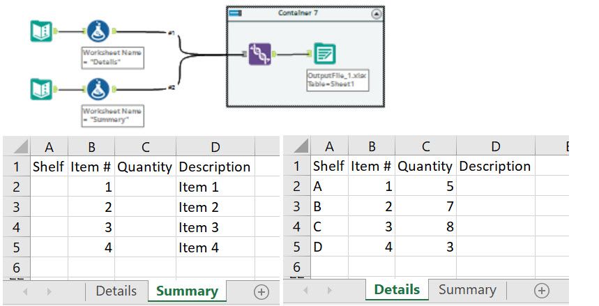Viewport: 599px width, 306px height.
Task: Open the Output Data tool in Container 7
Action: click(x=324, y=54)
